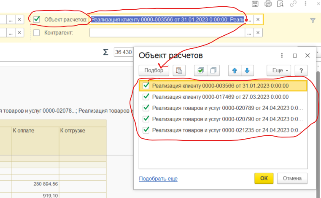Viewport: 321px width, 198px height.
Task: Uncheck Реализация товаров и услуг 0000-021235
Action: [x=146, y=129]
